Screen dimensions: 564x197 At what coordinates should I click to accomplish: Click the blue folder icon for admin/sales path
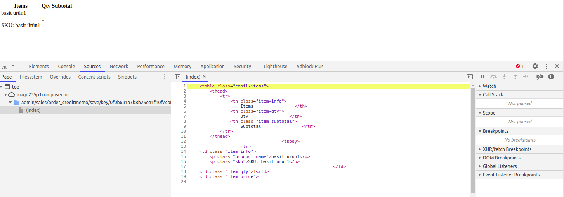tap(17, 102)
